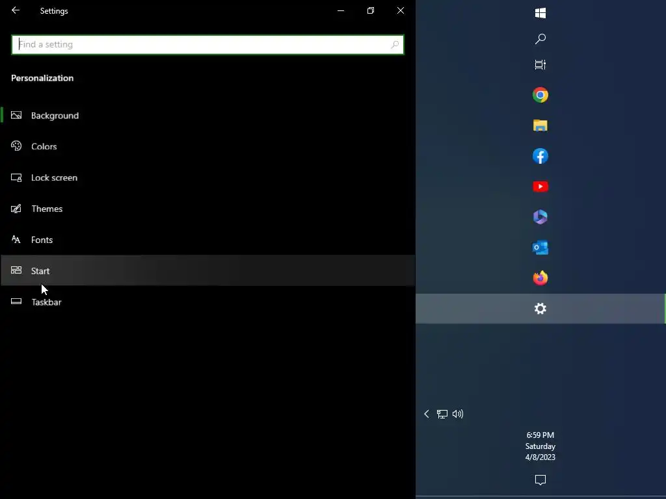This screenshot has width=666, height=499.
Task: Open the Action Center notification icon
Action: tap(540, 480)
